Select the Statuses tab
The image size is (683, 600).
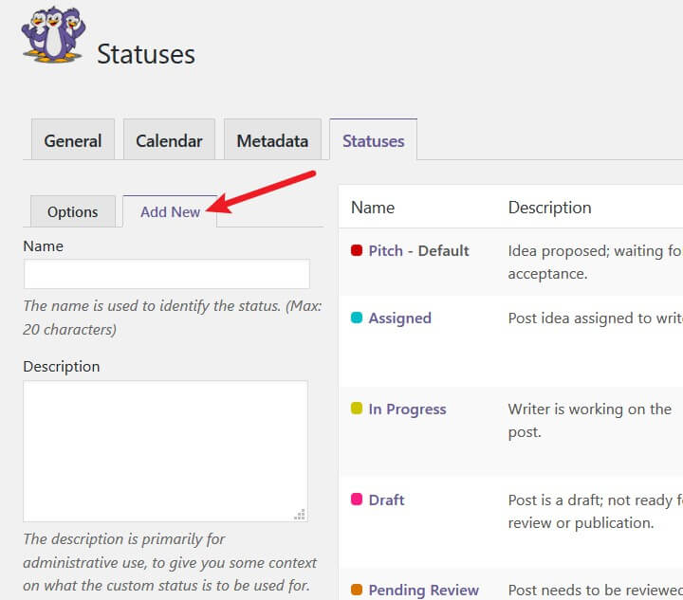[374, 139]
